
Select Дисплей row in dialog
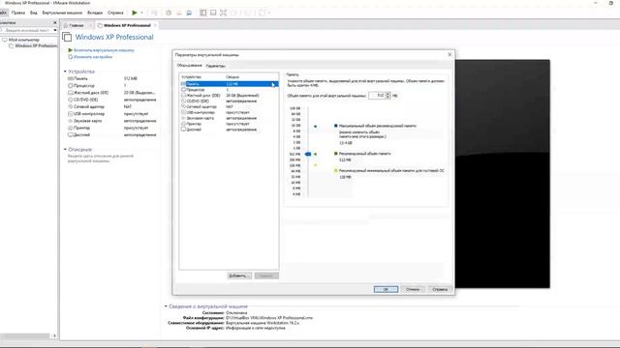pyautogui.click(x=230, y=130)
